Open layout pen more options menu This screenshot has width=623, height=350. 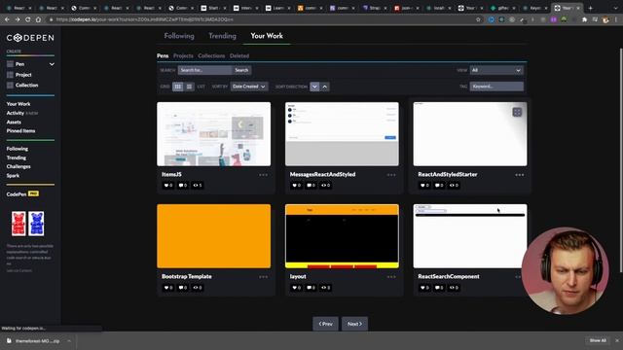pos(391,277)
